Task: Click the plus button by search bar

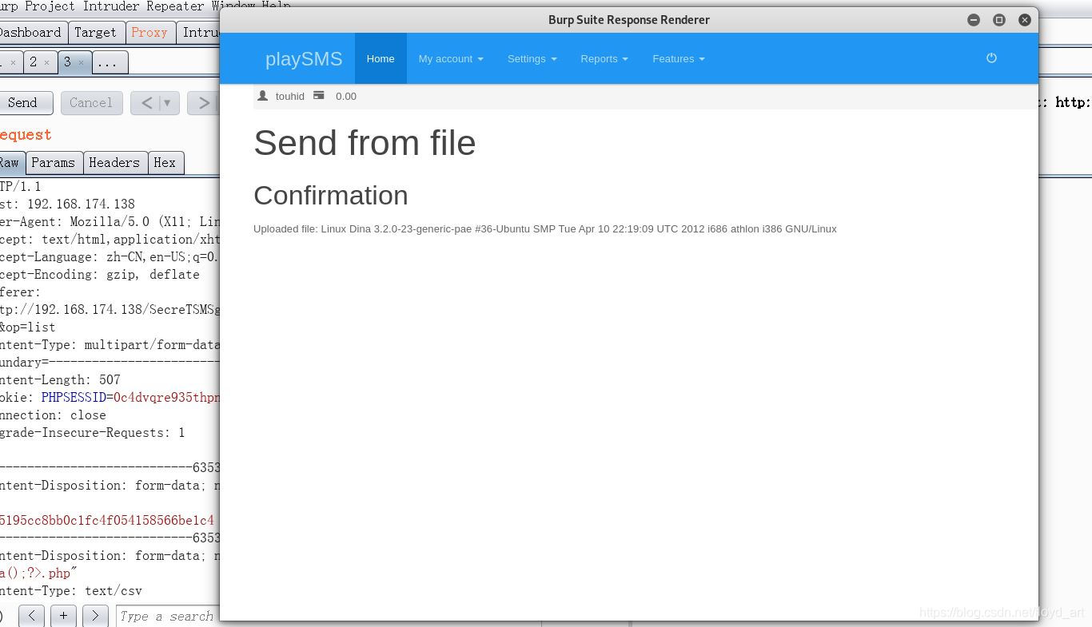Action: (63, 616)
